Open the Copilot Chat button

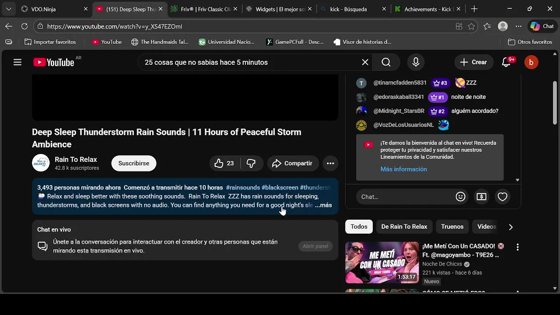coord(542,26)
